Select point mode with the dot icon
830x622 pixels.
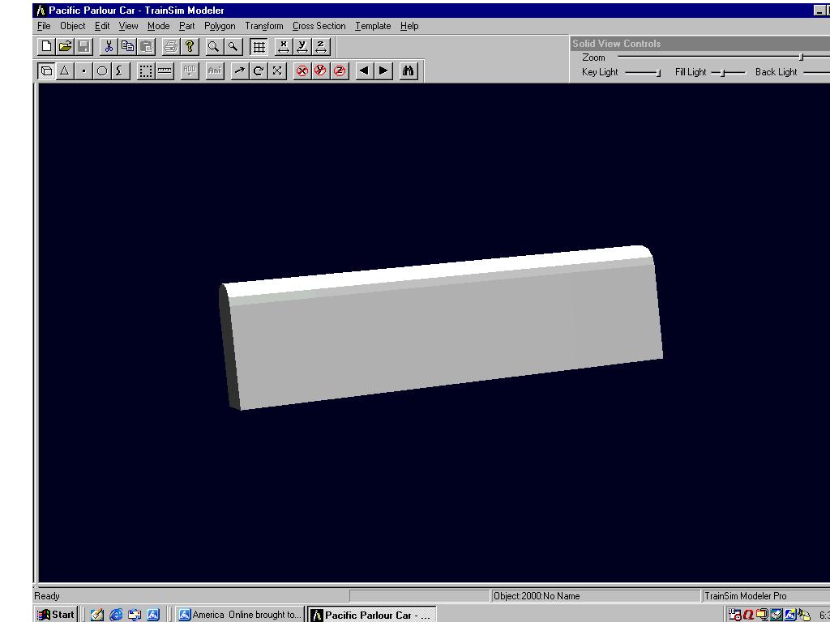[83, 71]
